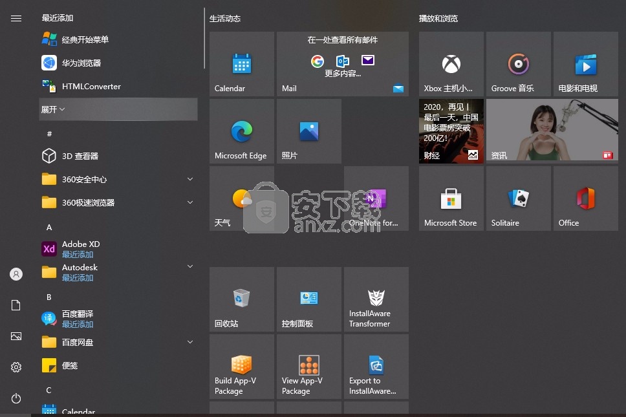Viewport: 626px width, 417px height.
Task: Open HTMLConverter app
Action: tap(118, 86)
